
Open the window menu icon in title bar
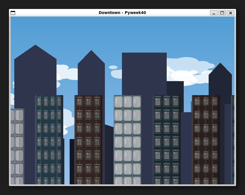click(x=13, y=13)
